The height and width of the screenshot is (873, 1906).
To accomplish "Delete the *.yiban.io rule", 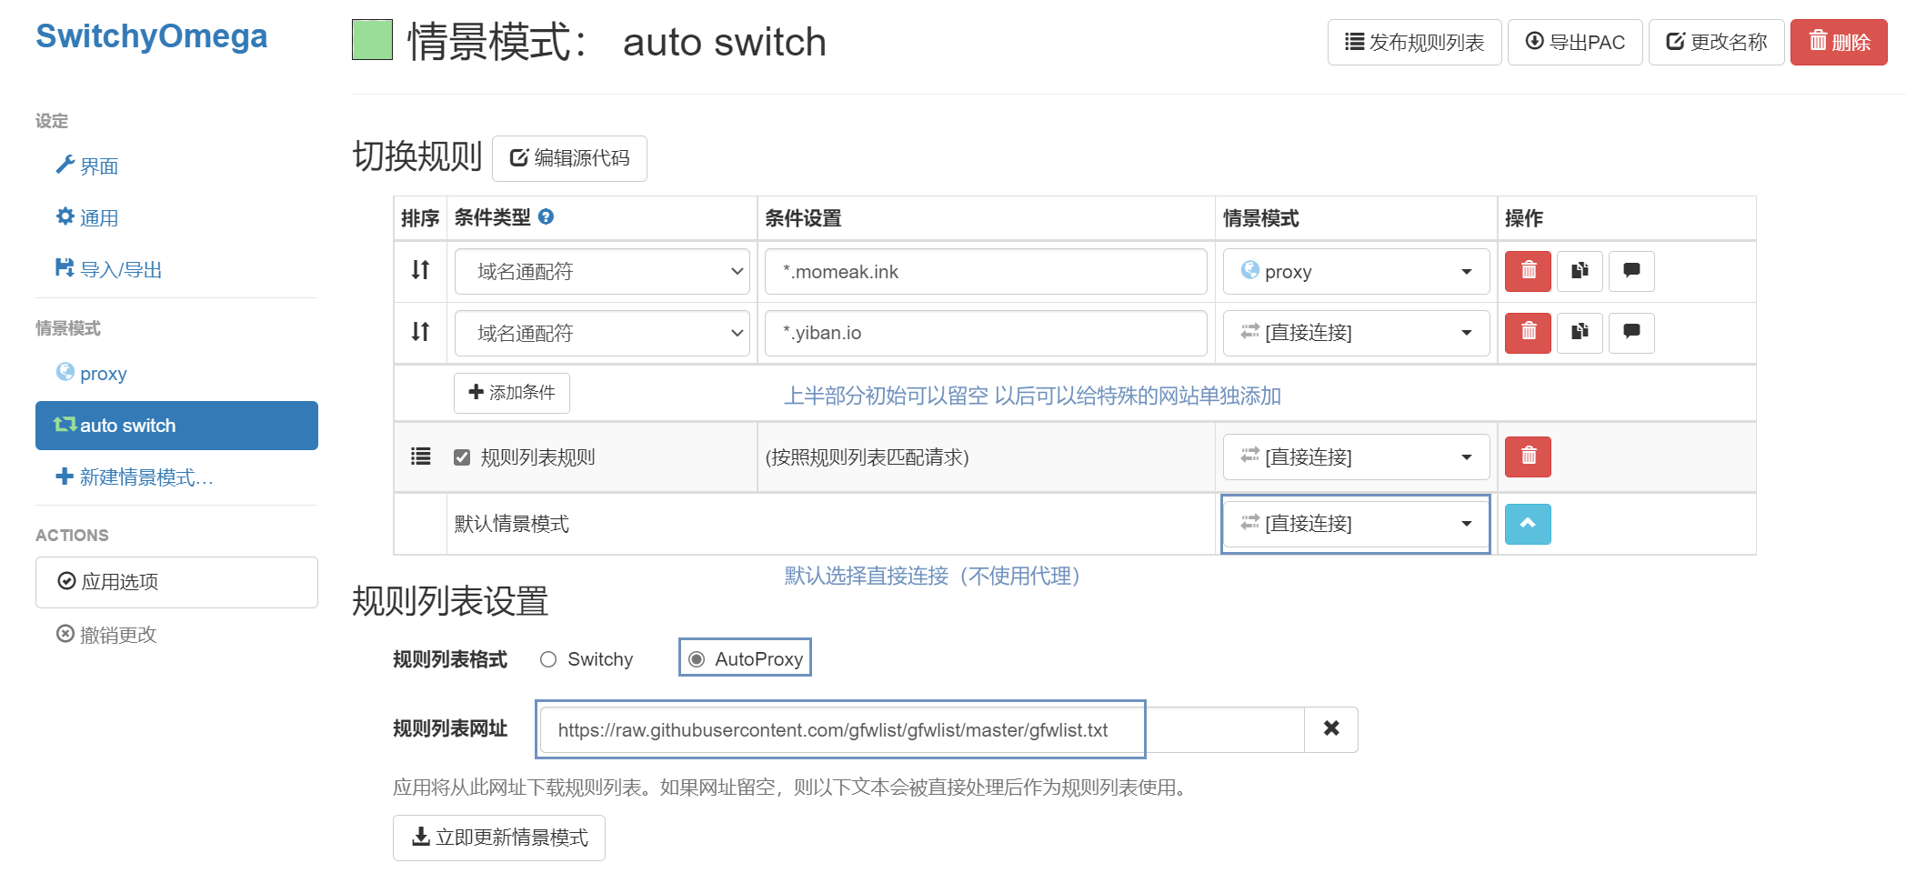I will [x=1528, y=333].
